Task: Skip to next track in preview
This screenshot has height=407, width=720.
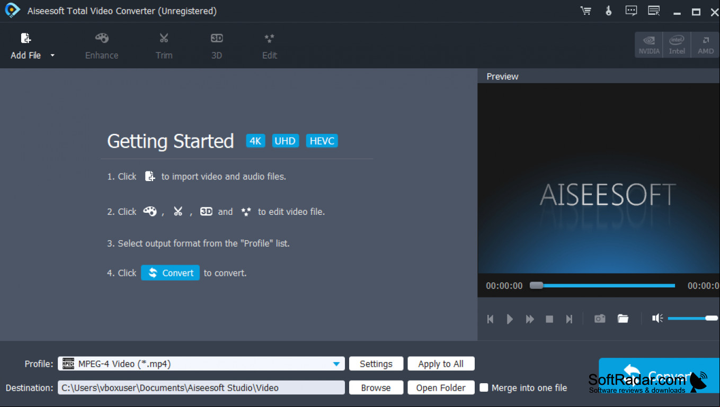Action: click(x=569, y=319)
